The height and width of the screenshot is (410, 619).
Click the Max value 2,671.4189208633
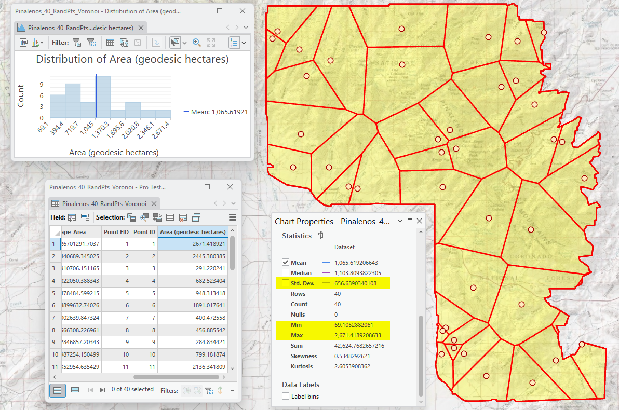358,335
